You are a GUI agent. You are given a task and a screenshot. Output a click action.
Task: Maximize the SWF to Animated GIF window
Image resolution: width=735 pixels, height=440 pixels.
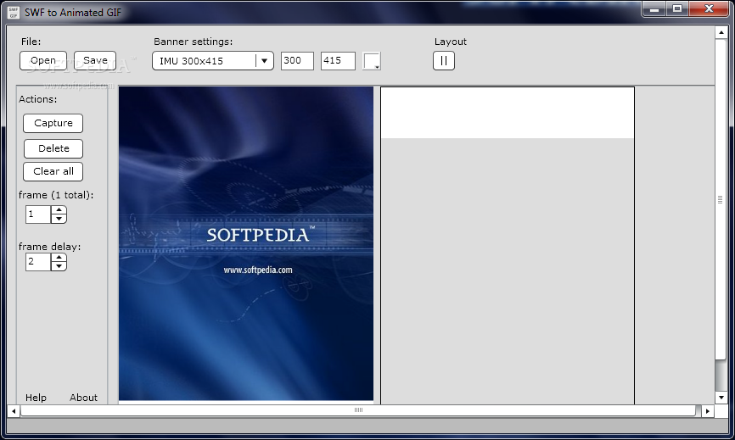[677, 8]
